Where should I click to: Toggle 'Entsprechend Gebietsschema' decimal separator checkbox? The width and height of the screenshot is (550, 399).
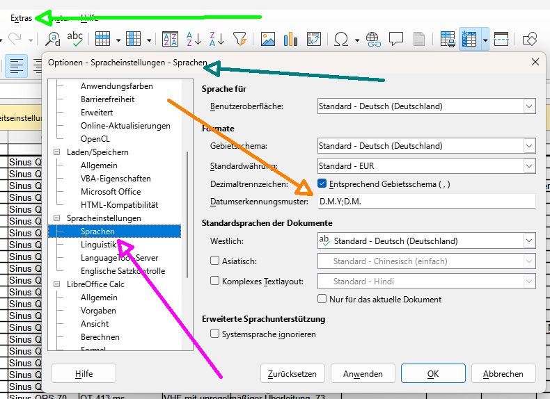[x=322, y=184]
